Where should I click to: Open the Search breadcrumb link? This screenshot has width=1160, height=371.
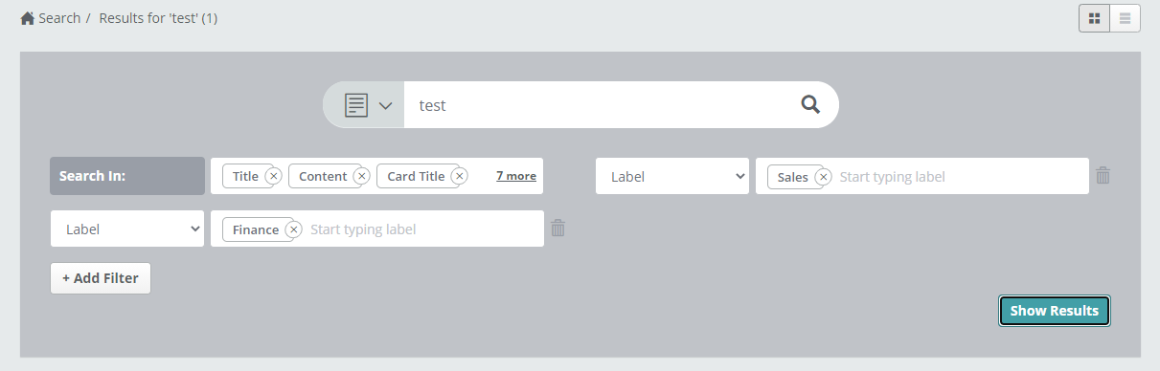coord(59,18)
